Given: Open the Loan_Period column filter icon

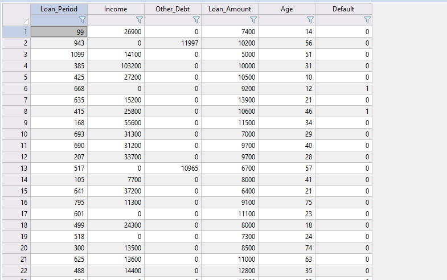Looking at the screenshot, I should [x=82, y=20].
